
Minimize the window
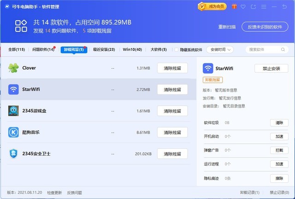[274, 7]
